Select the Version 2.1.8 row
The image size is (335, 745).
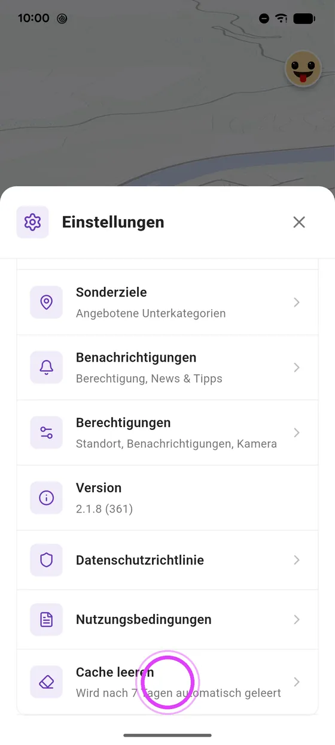tap(167, 498)
